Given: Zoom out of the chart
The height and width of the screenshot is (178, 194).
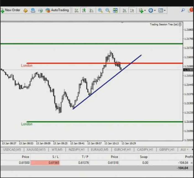Looking at the screenshot, I should [108, 10].
